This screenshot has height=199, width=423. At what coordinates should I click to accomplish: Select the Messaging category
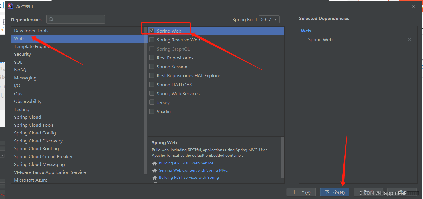point(78,78)
